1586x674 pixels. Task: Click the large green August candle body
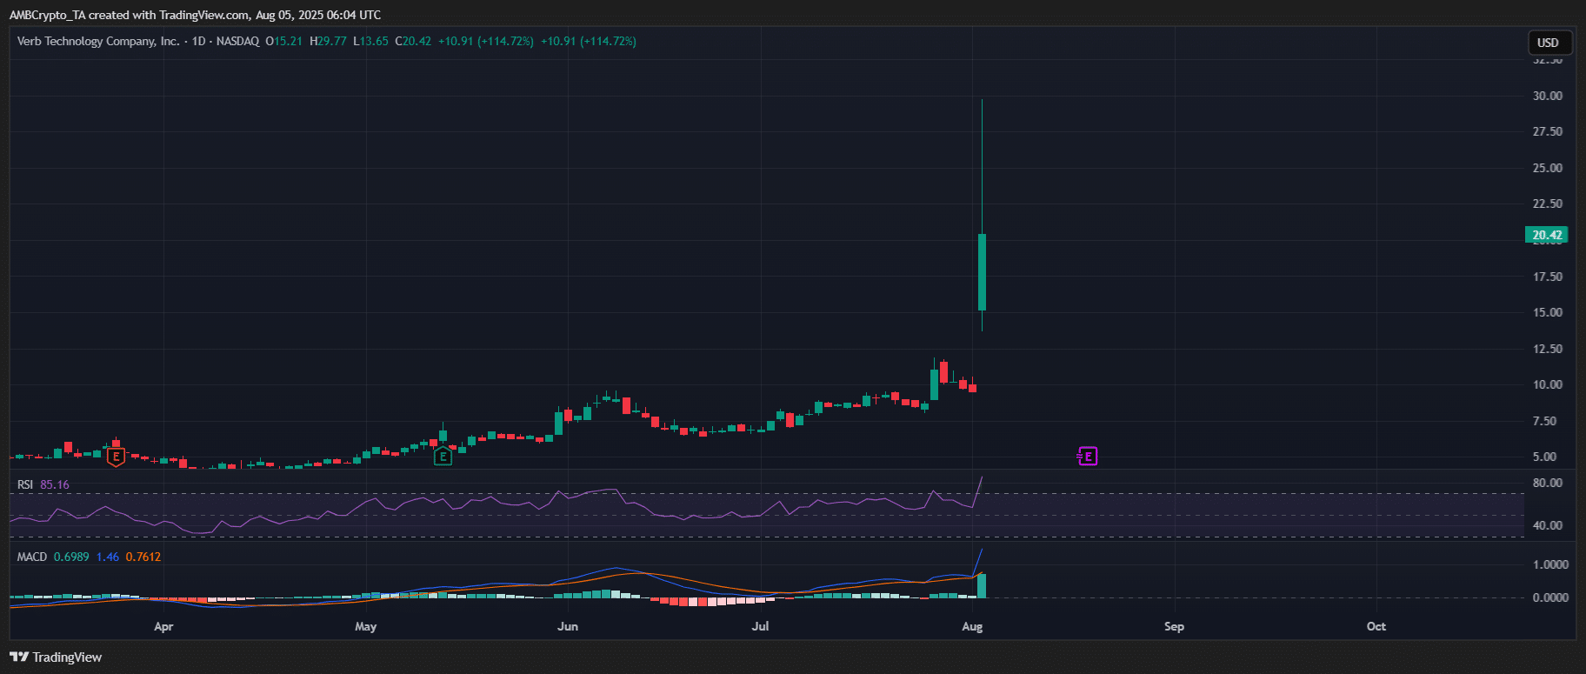(x=982, y=272)
